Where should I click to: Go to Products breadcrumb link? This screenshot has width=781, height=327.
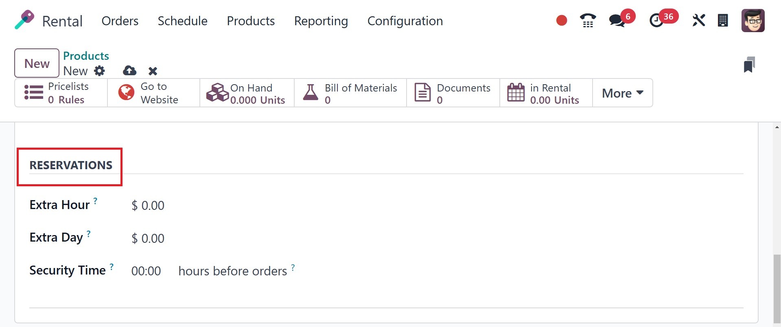[x=86, y=56]
